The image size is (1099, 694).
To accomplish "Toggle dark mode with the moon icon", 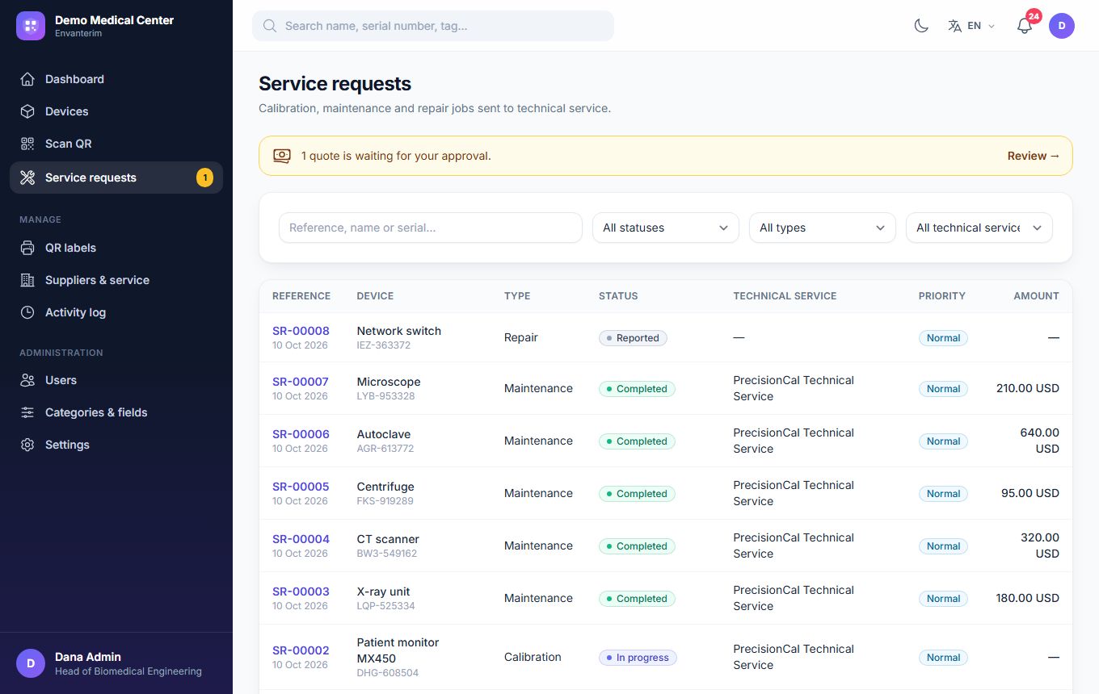I will pos(921,26).
